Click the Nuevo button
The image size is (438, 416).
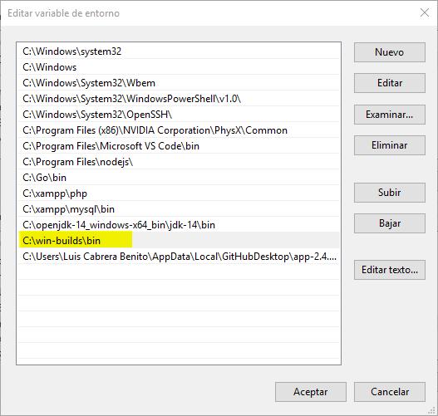(x=390, y=52)
